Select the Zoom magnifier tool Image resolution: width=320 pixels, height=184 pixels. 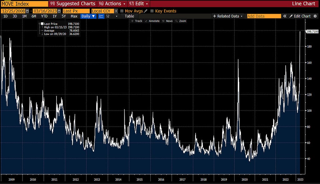[181, 21]
